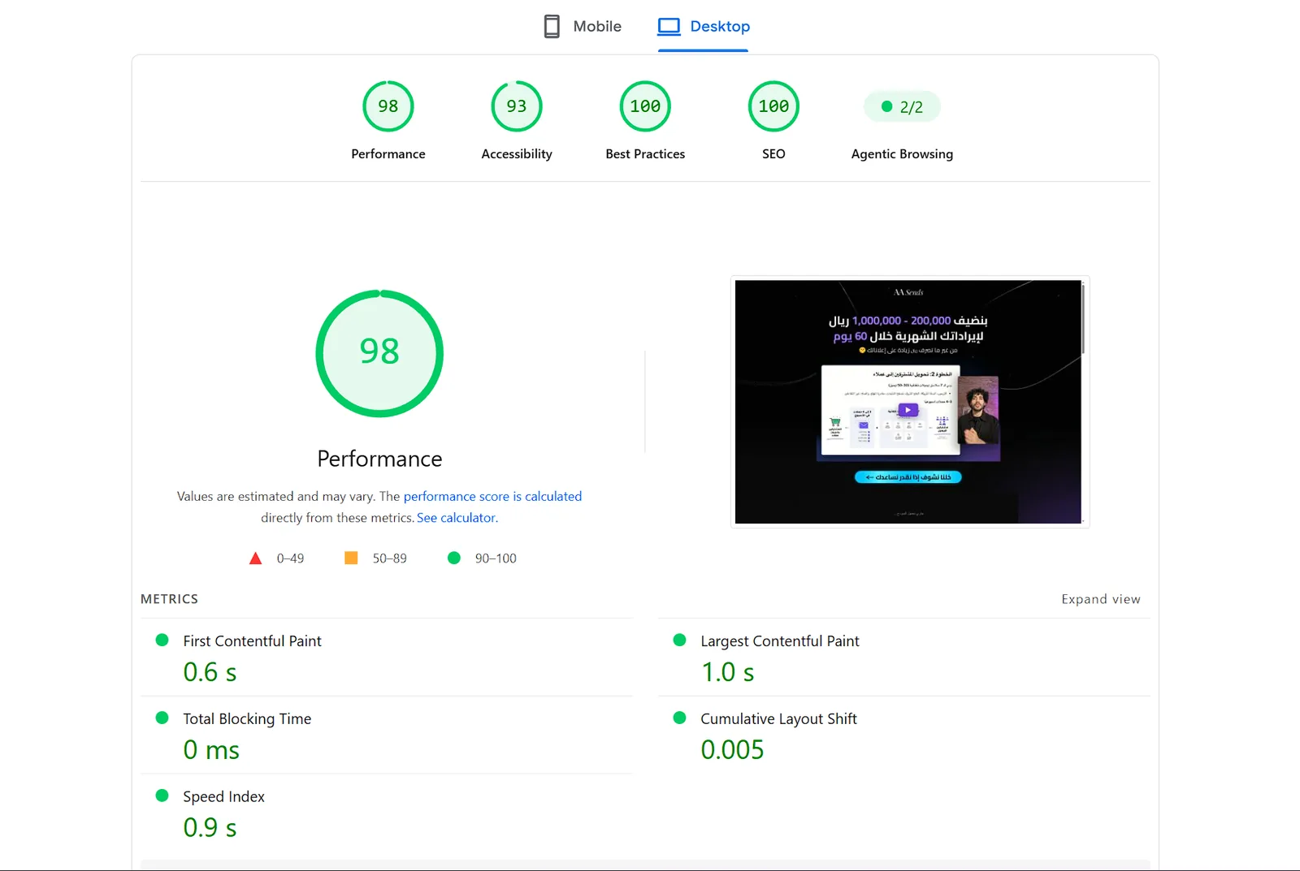Click orange square 50–89 legend icon

pos(351,558)
